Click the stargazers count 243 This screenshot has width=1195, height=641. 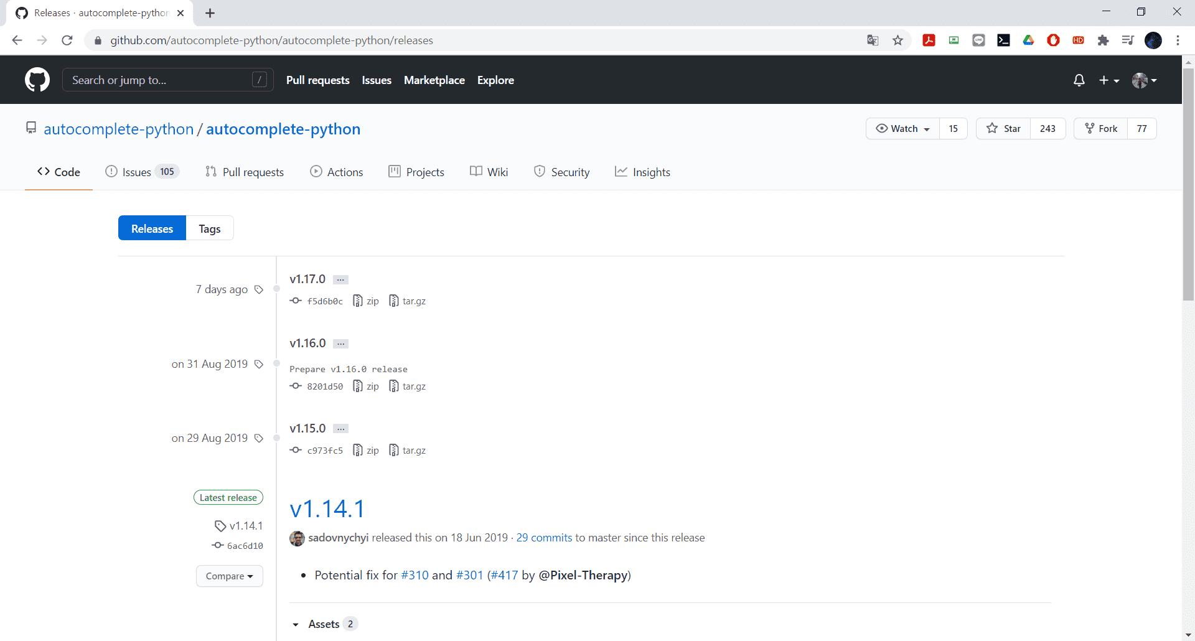(x=1047, y=128)
